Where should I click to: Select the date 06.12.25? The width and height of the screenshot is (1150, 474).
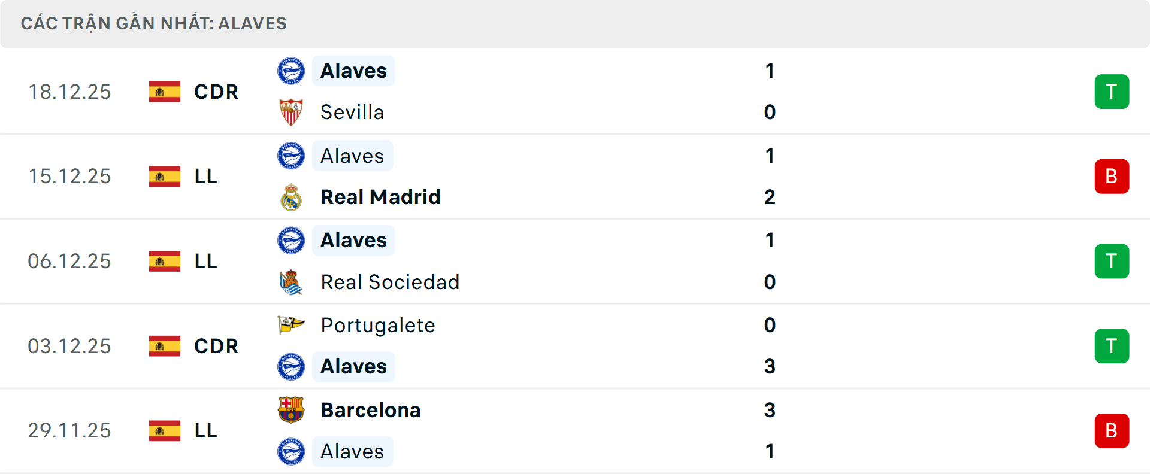point(69,261)
